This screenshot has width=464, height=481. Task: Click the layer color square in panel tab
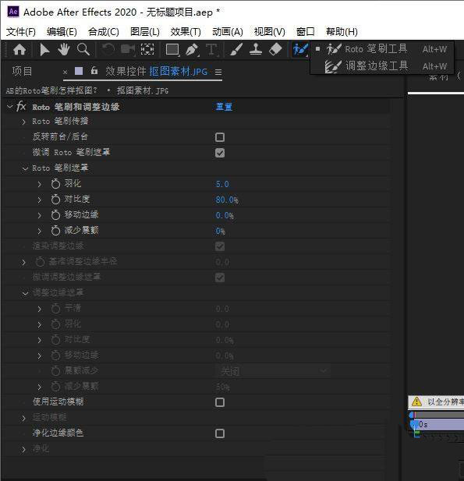(79, 71)
